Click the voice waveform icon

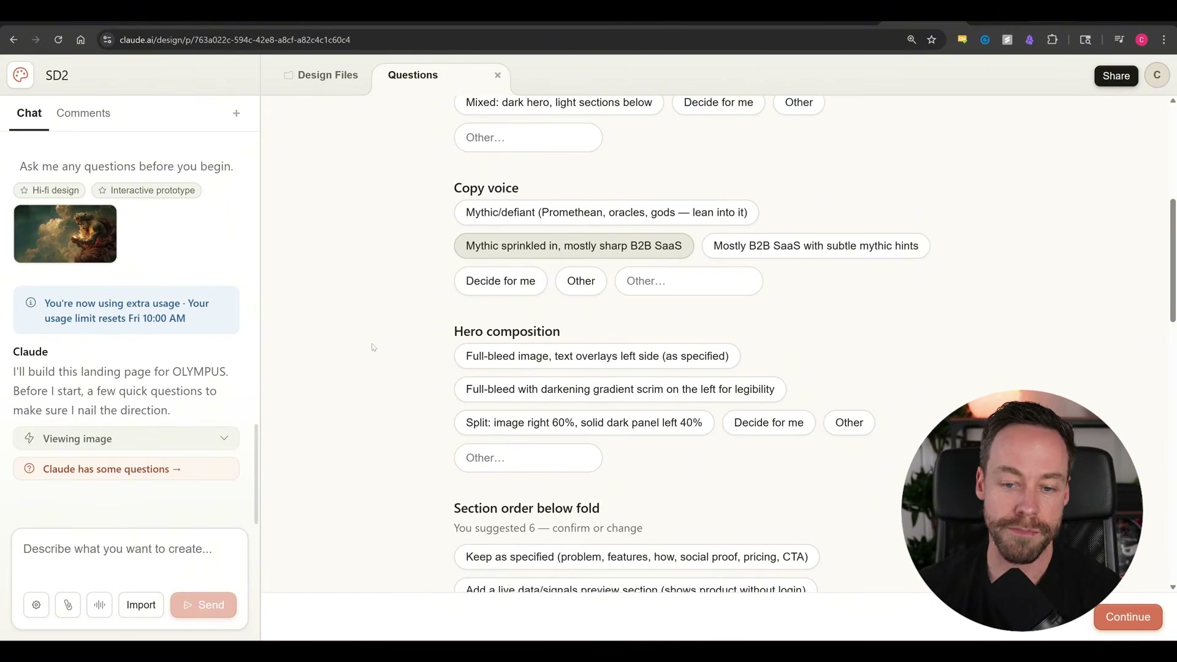(x=99, y=605)
